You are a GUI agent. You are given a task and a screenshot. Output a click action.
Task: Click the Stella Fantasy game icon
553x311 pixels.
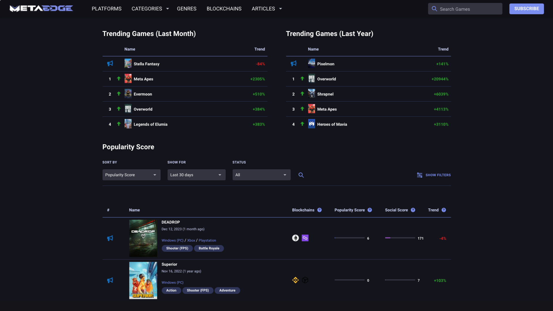pyautogui.click(x=128, y=63)
